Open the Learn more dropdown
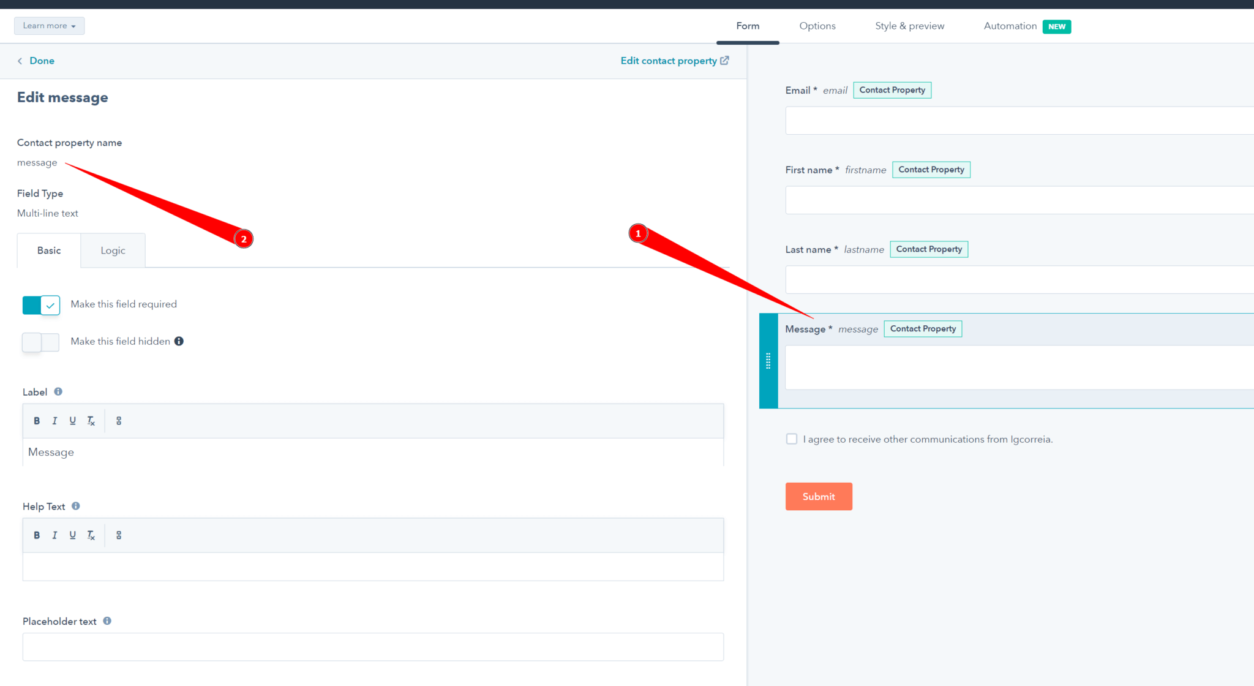Viewport: 1254px width, 686px height. click(50, 26)
